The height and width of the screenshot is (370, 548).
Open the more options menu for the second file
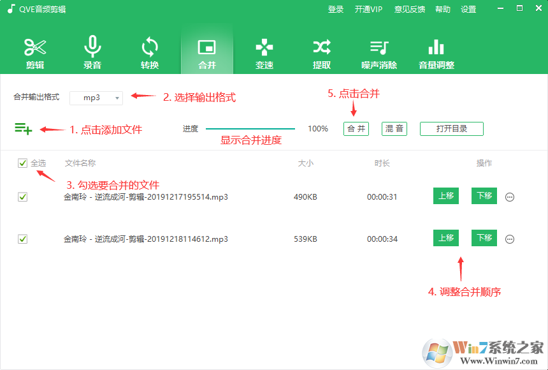pyautogui.click(x=510, y=239)
